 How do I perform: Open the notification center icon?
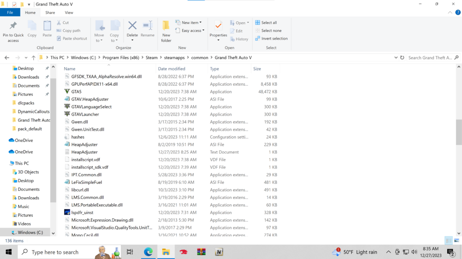point(451,252)
